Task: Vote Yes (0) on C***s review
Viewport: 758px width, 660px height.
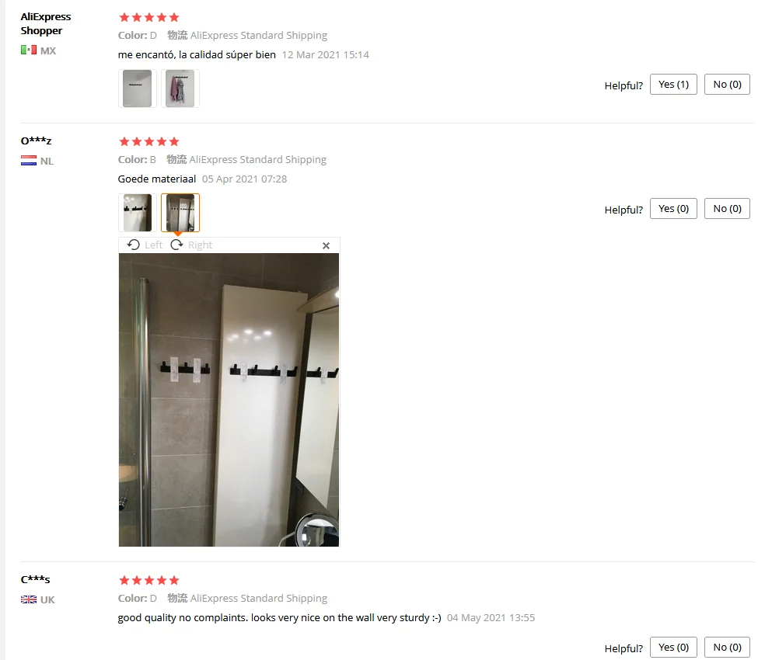Action: point(673,648)
